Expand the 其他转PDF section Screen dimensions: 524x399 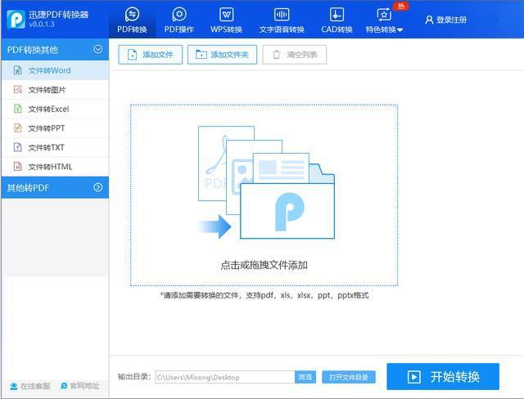98,187
